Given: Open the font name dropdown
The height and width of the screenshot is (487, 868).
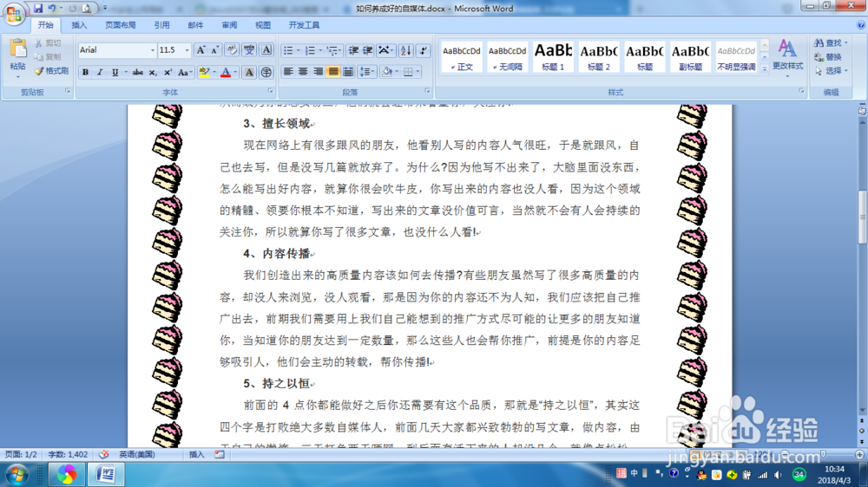Looking at the screenshot, I should [x=153, y=50].
